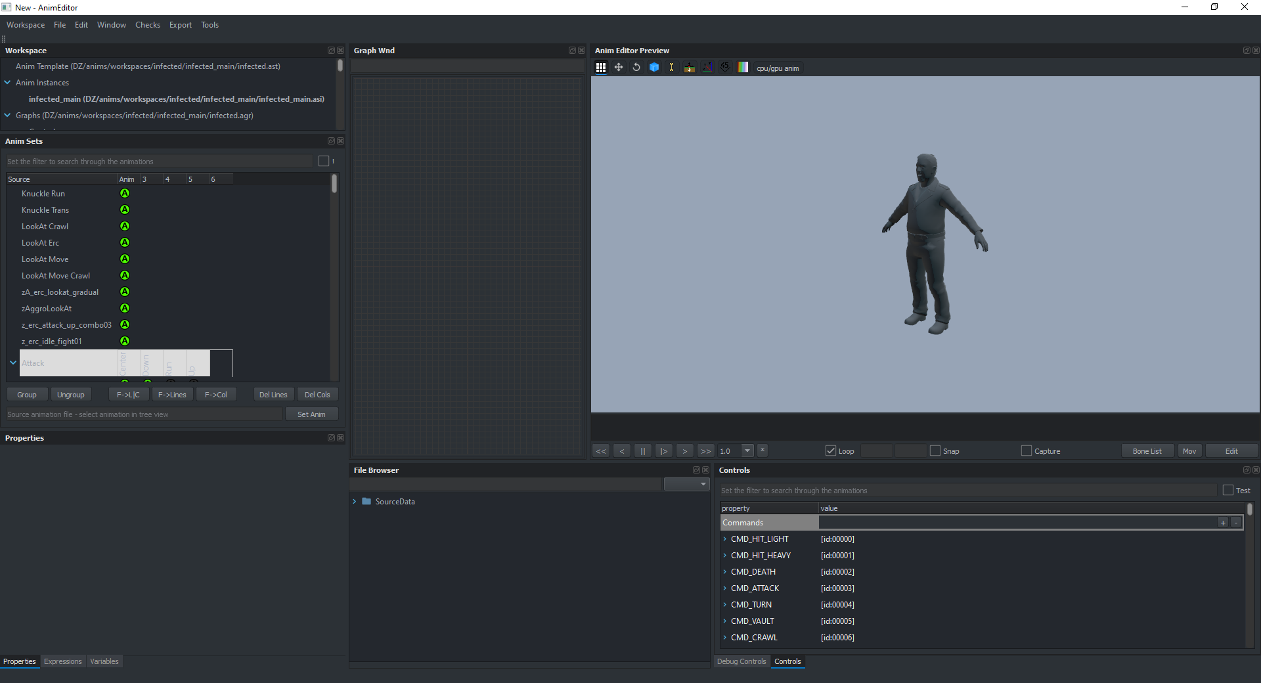This screenshot has height=683, width=1261.
Task: Close the Graph Wnd panel
Action: (581, 51)
